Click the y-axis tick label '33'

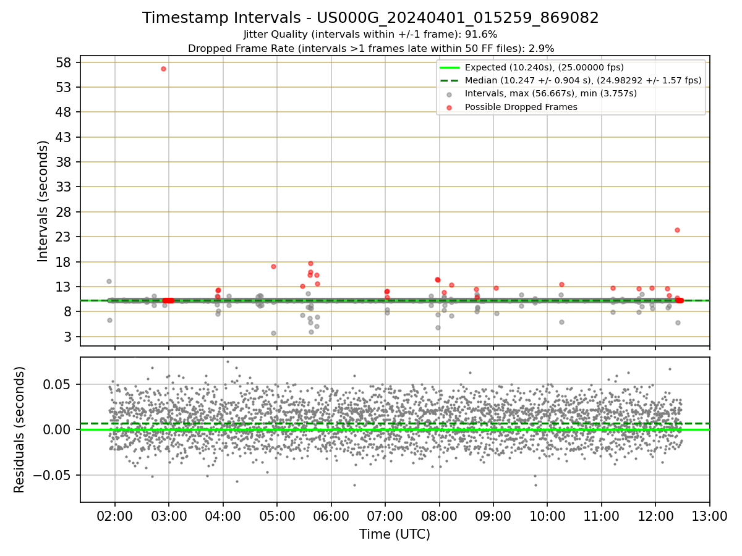click(66, 187)
